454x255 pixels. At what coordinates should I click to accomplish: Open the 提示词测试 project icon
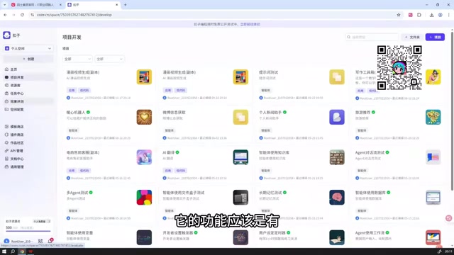tap(337, 77)
